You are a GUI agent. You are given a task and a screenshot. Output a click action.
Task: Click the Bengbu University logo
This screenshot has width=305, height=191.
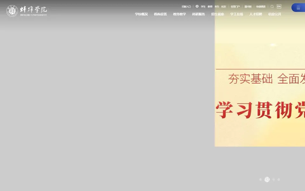27,11
